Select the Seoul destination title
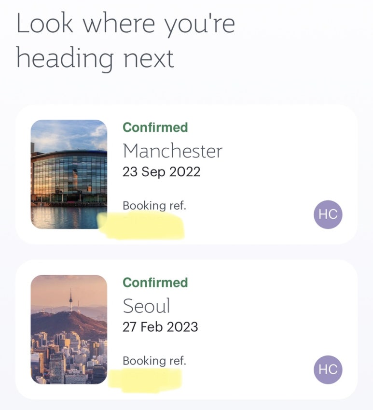373x410 pixels. pos(146,306)
